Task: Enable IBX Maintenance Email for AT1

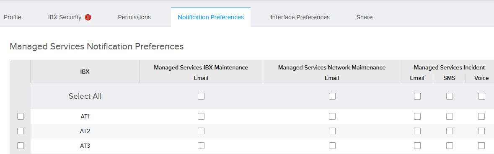Action: [x=201, y=116]
